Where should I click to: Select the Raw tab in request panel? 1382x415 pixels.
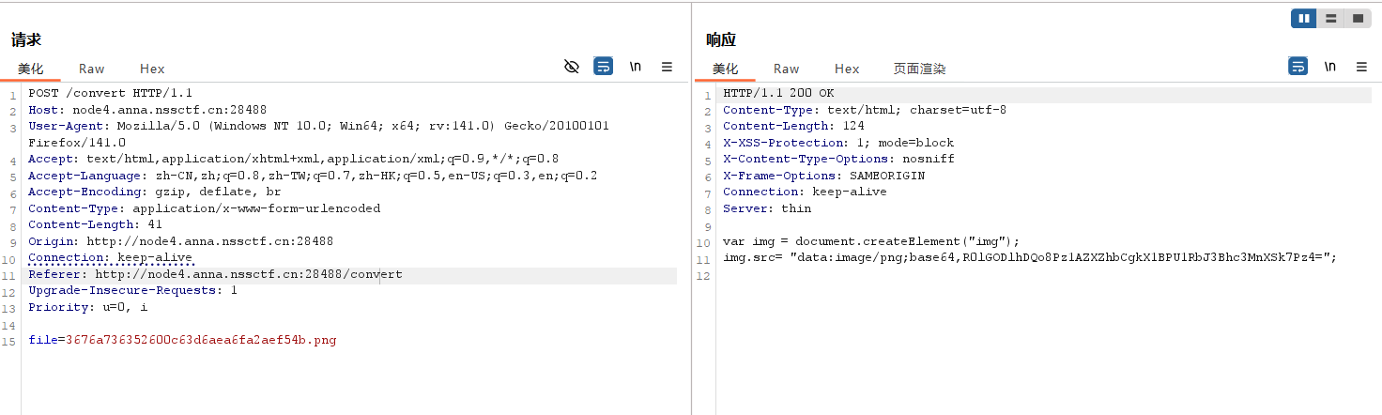click(92, 69)
